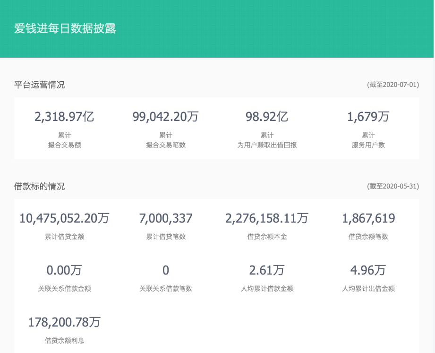This screenshot has height=353, width=435.
Task: Select the 2.61万 per-capita borrowing figure
Action: [267, 270]
